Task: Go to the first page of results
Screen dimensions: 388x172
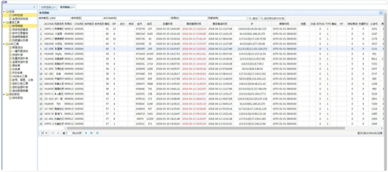Action: pos(53,133)
